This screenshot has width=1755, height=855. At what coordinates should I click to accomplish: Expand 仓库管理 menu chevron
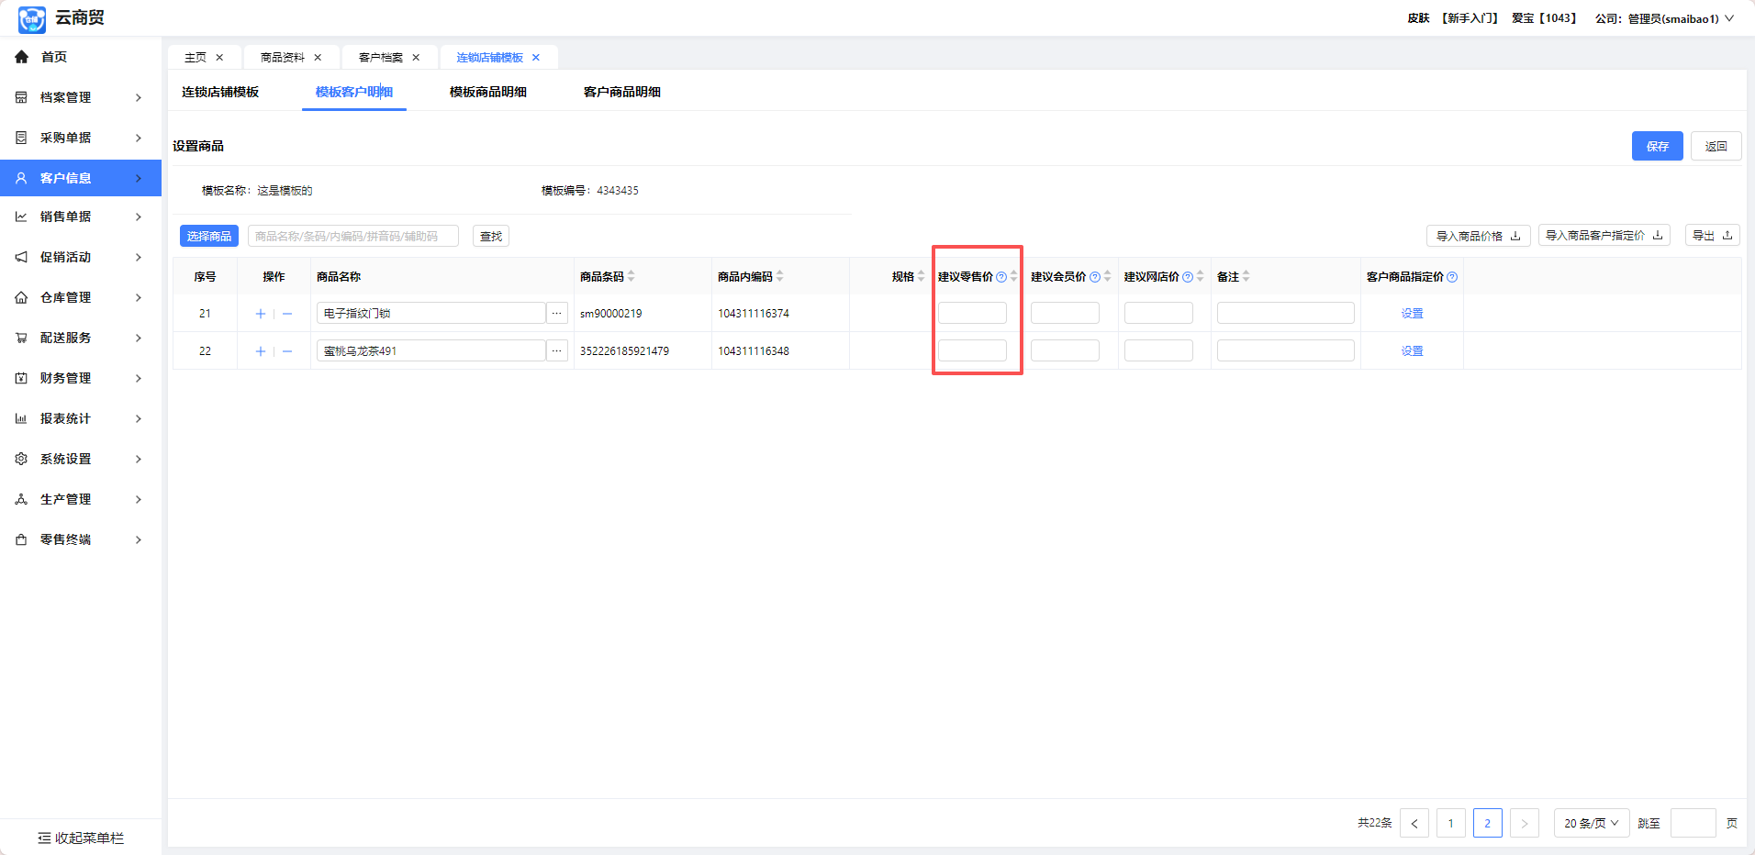(139, 297)
